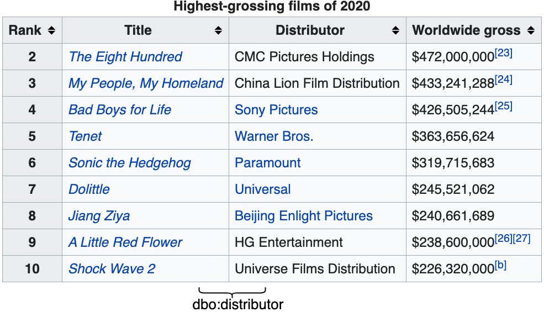This screenshot has height=312, width=544.
Task: Click the Title column sort arrows
Action: (219, 31)
